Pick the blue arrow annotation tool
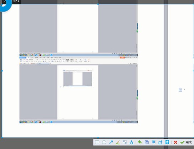Viewport: 194px width, 149px height. click(111, 142)
